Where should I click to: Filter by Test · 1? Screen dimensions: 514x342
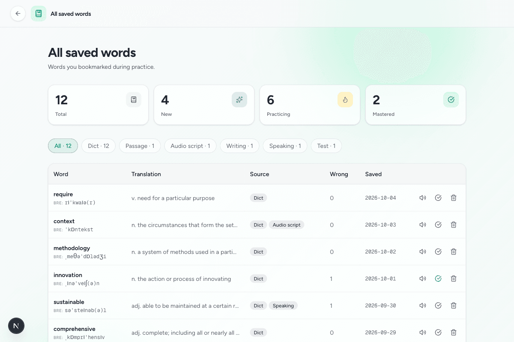(x=326, y=146)
